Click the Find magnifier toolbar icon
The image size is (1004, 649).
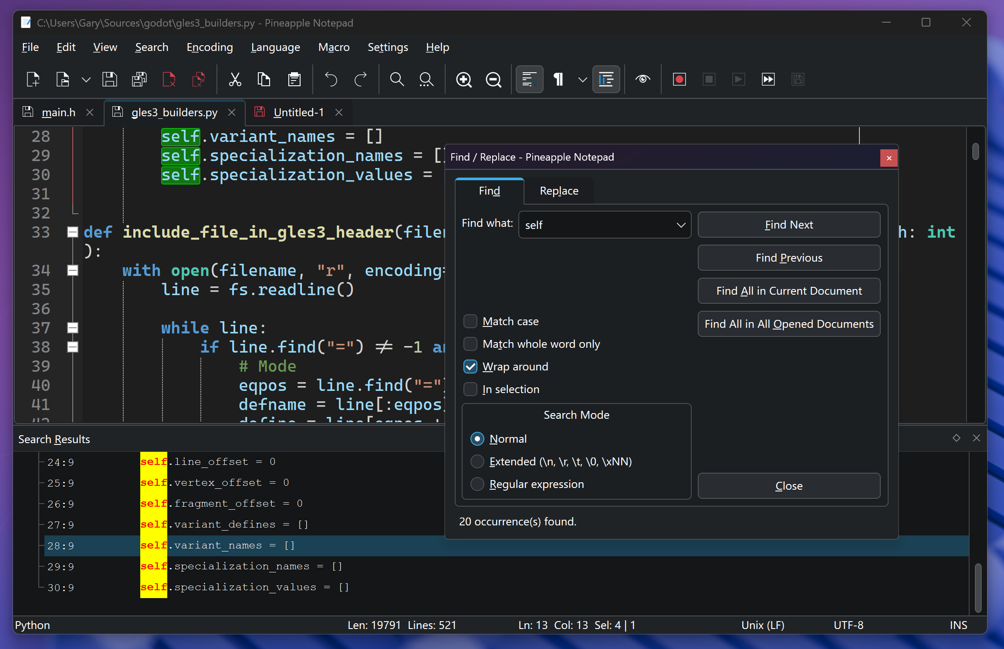point(397,80)
